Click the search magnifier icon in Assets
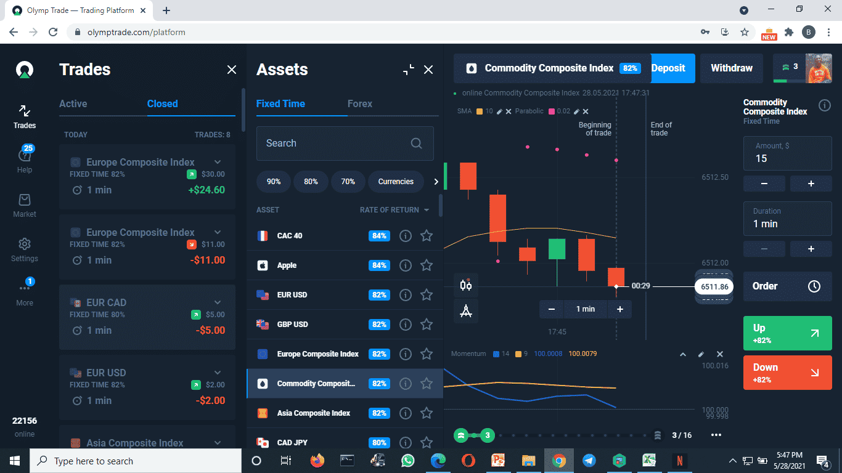The image size is (842, 473). [417, 143]
